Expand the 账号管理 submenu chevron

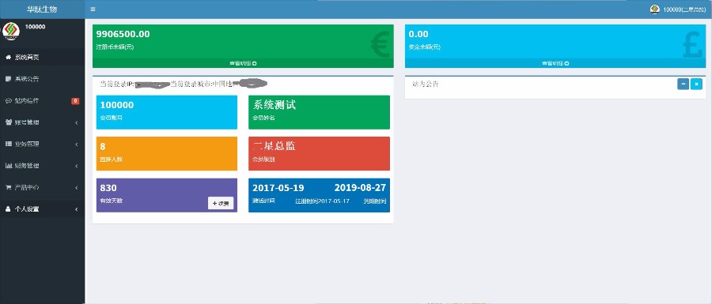[x=76, y=122]
